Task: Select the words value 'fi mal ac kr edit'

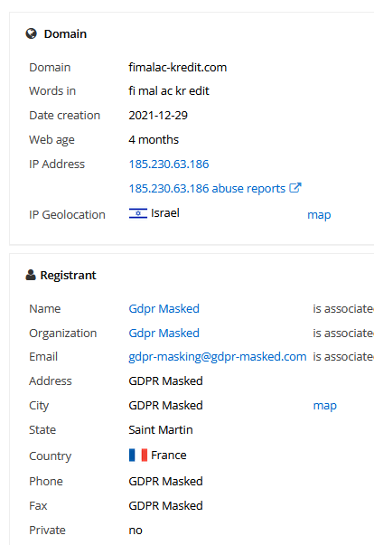Action: coord(169,91)
